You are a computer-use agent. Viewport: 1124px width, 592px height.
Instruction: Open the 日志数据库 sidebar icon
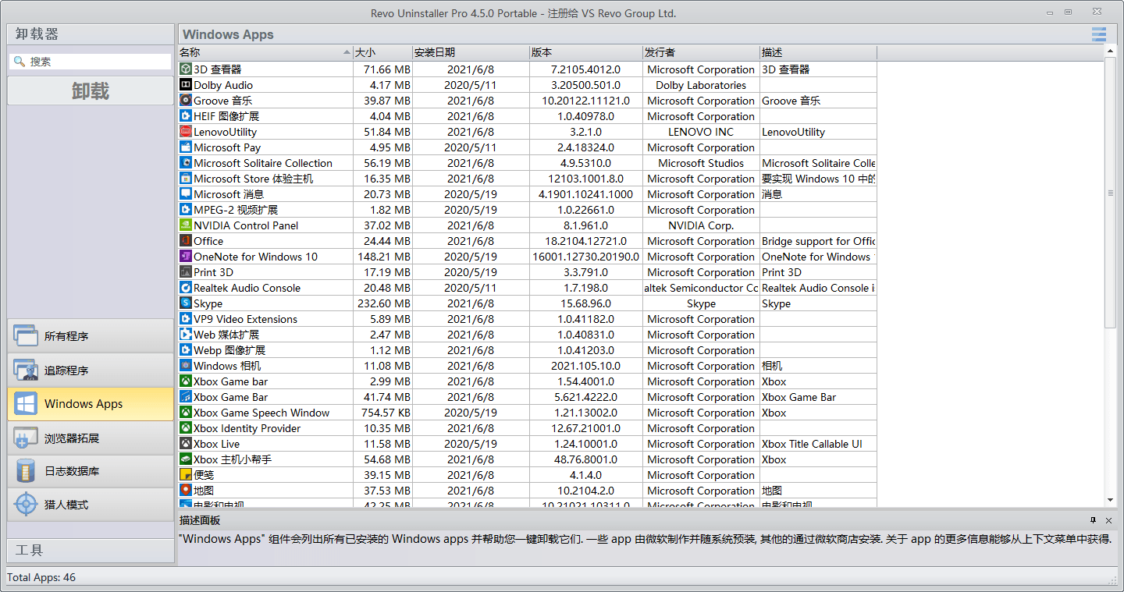point(26,471)
